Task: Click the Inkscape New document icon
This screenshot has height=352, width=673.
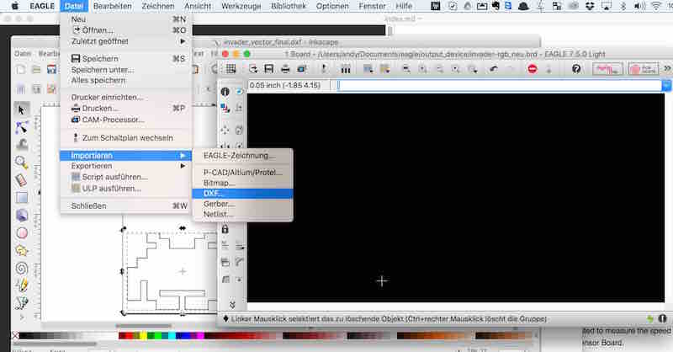Action: coord(20,69)
